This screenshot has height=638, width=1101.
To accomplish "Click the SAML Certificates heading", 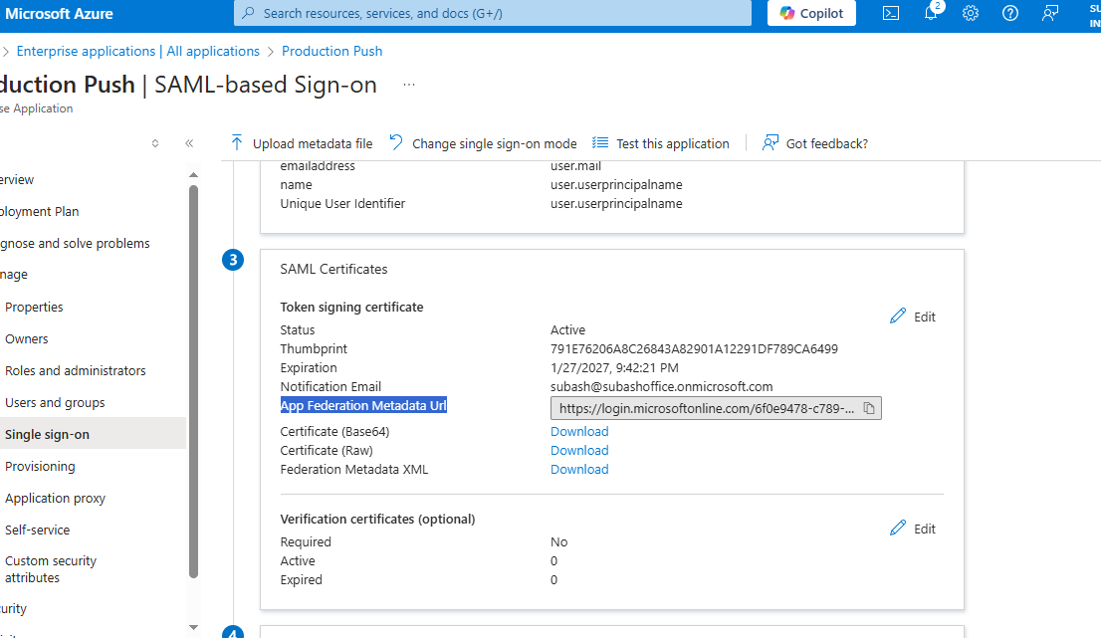I will (x=333, y=269).
